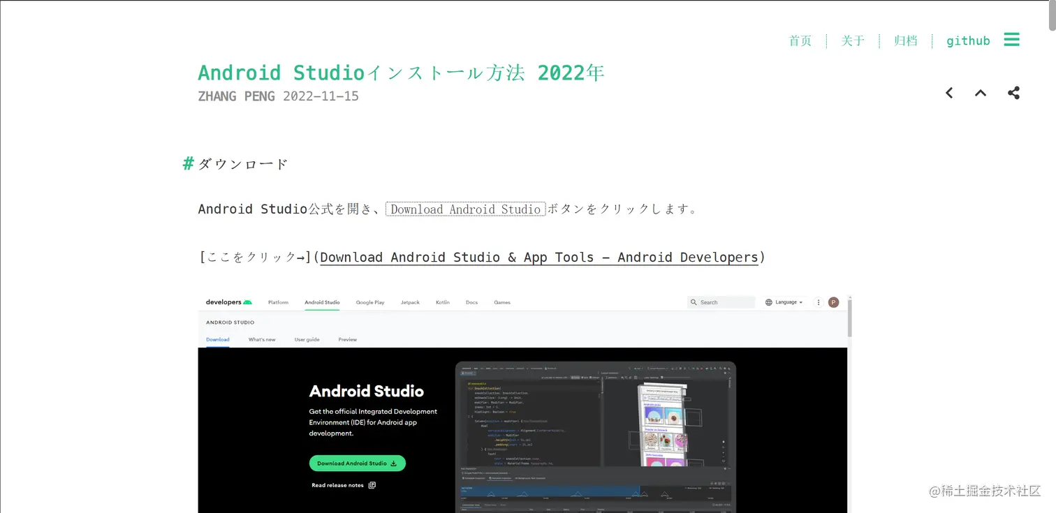Open the hamburger navigation menu
This screenshot has height=513, width=1056.
click(x=1011, y=40)
